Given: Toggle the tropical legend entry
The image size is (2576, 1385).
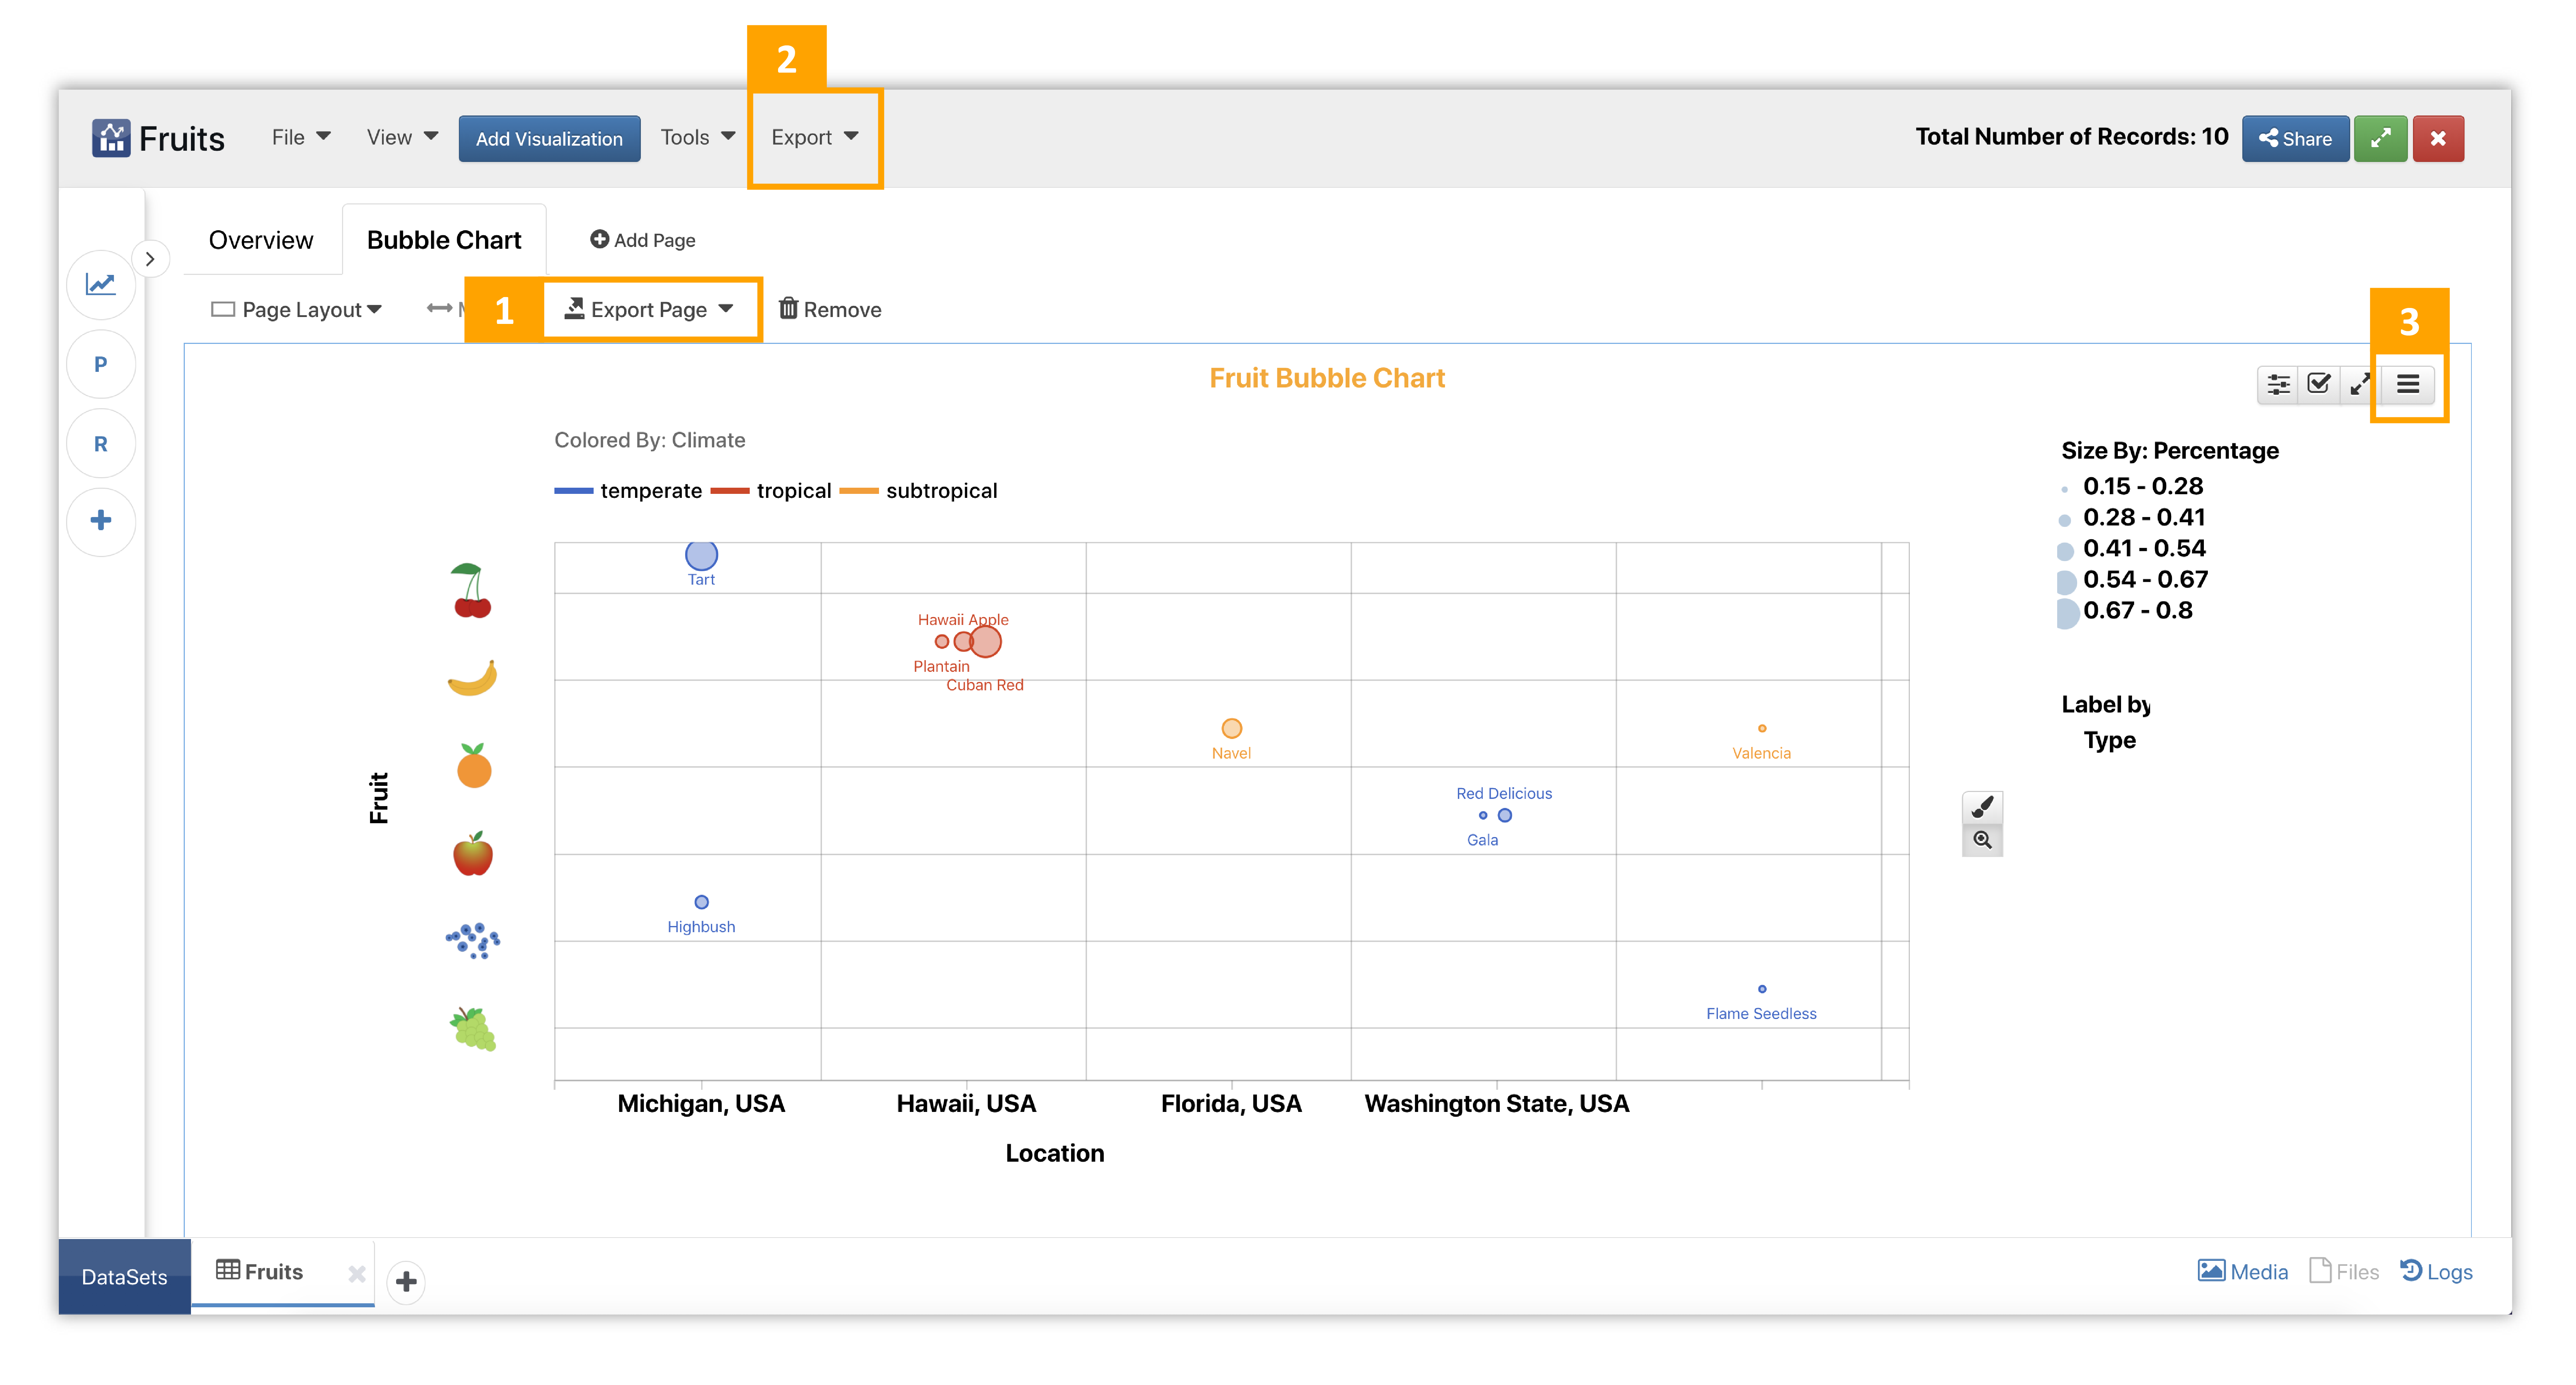Looking at the screenshot, I should click(771, 491).
